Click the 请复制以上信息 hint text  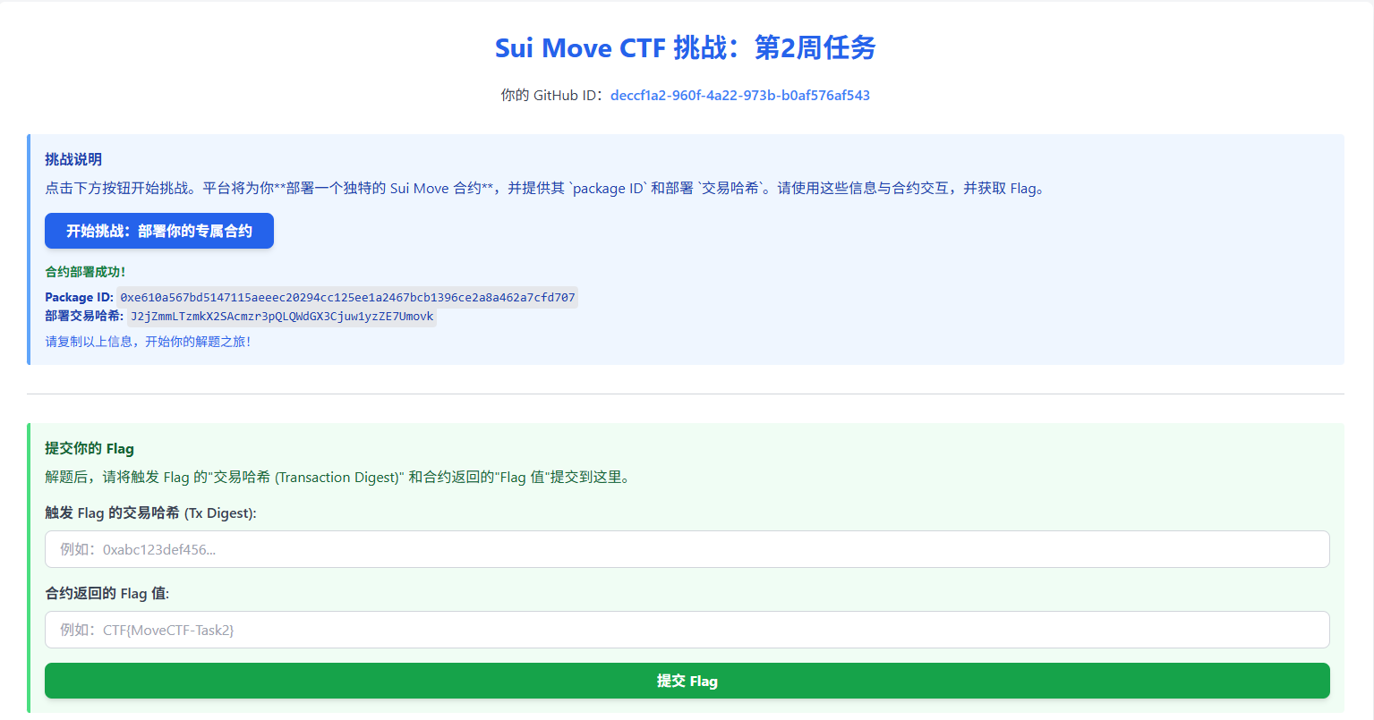pyautogui.click(x=149, y=342)
